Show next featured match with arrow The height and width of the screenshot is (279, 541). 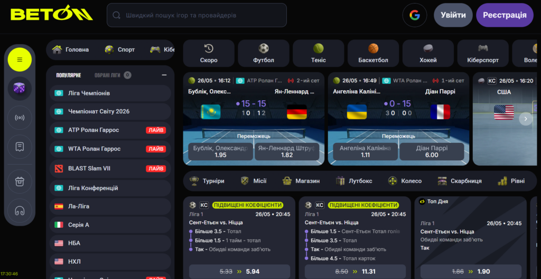[x=526, y=119]
